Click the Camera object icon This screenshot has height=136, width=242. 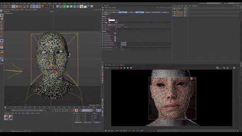tap(88, 6)
